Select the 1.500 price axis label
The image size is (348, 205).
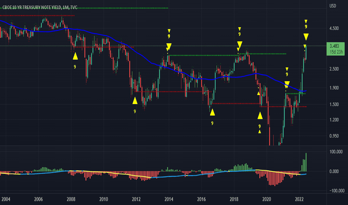(334, 104)
